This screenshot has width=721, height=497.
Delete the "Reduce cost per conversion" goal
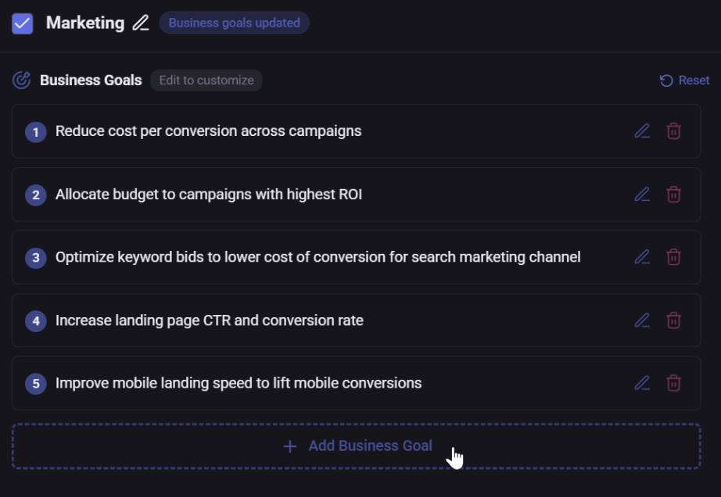click(673, 131)
